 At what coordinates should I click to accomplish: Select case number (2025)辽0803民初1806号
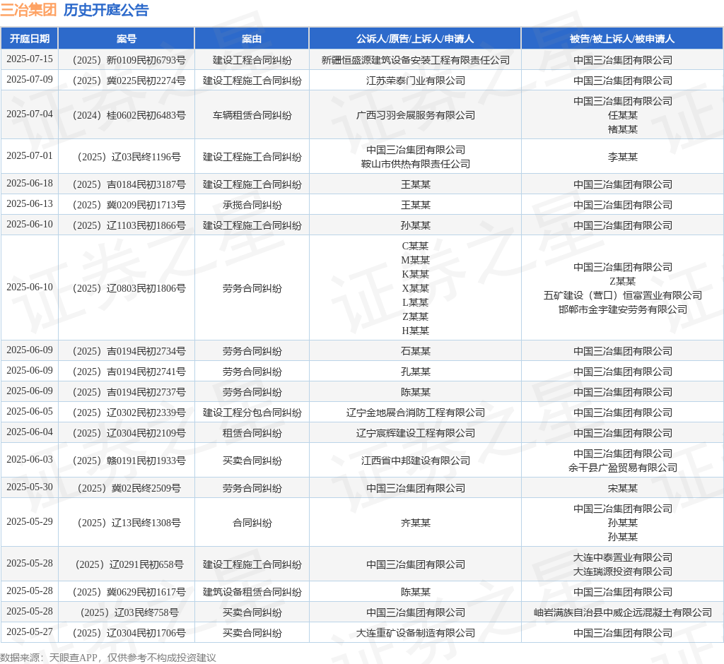(127, 288)
